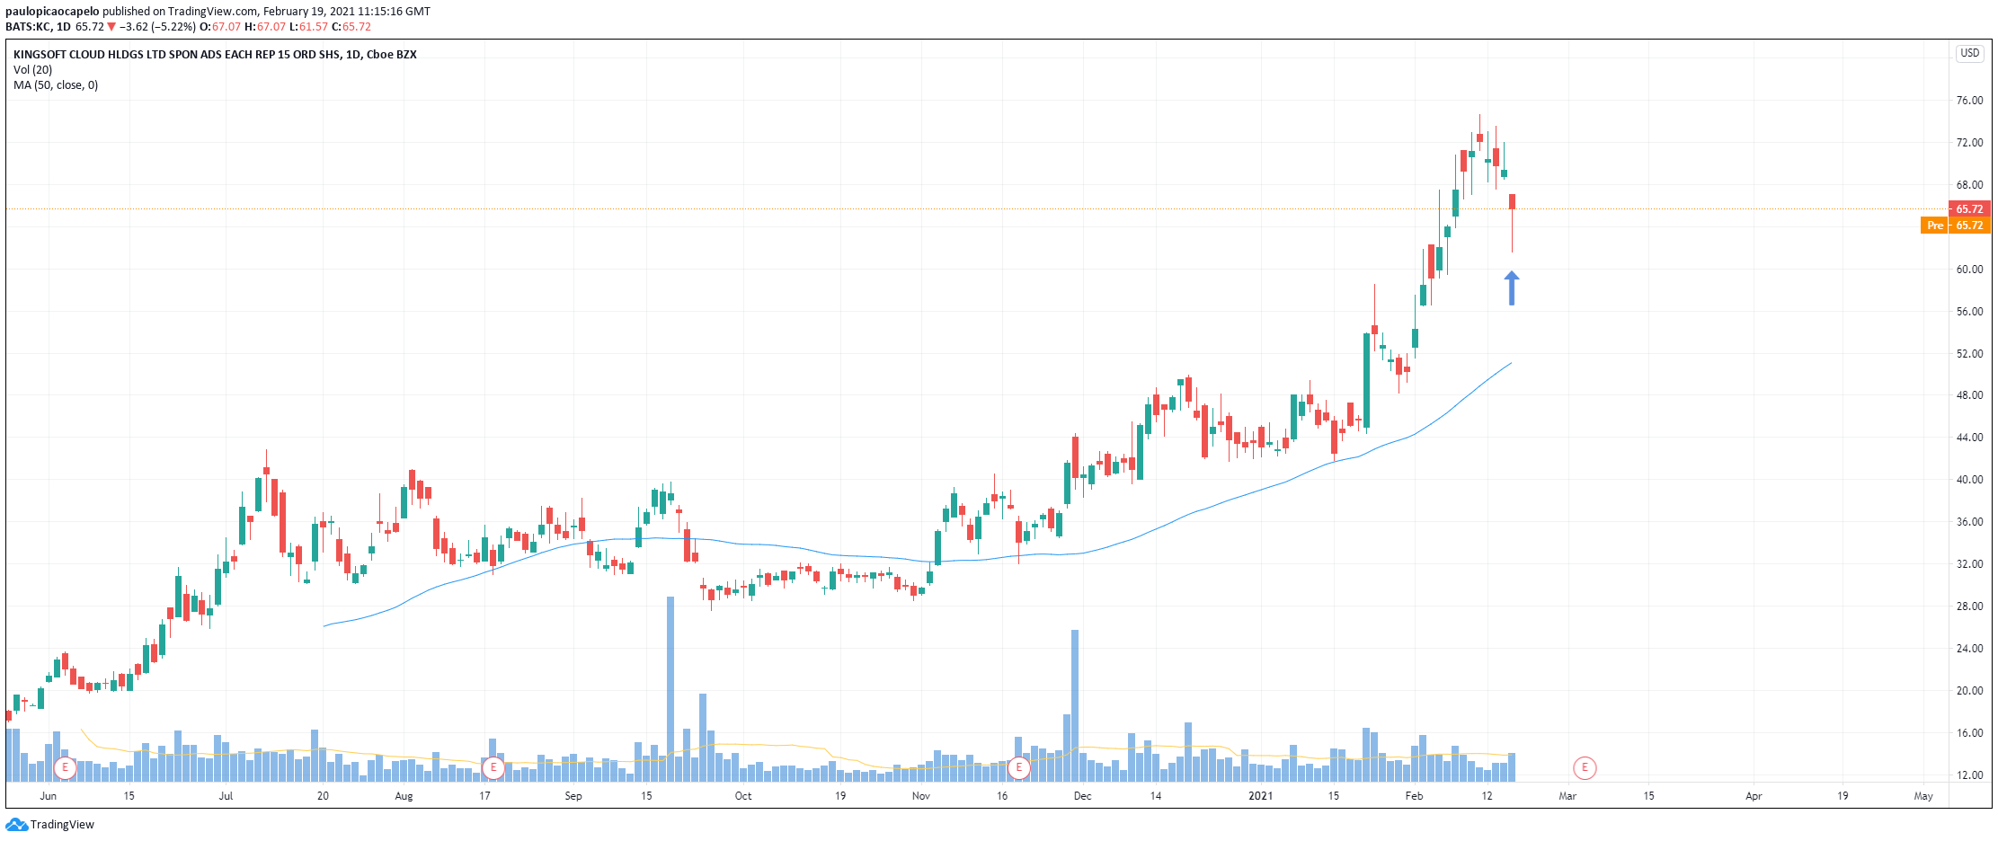Click the volume spike bar before Dec
The image size is (1998, 841).
click(x=1075, y=705)
